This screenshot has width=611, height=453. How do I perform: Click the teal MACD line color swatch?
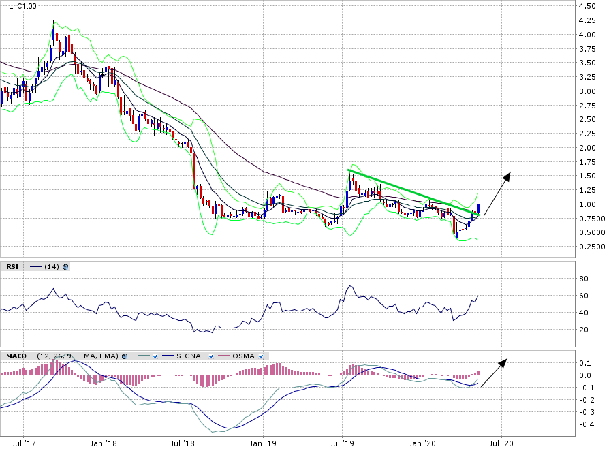[x=143, y=356]
